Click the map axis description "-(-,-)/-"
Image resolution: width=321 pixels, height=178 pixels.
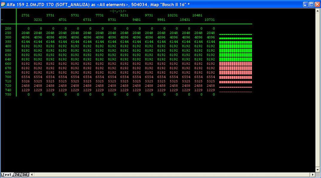coord(118,11)
